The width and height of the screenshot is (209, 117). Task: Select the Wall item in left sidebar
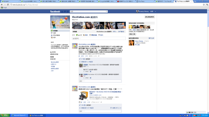point(60,31)
